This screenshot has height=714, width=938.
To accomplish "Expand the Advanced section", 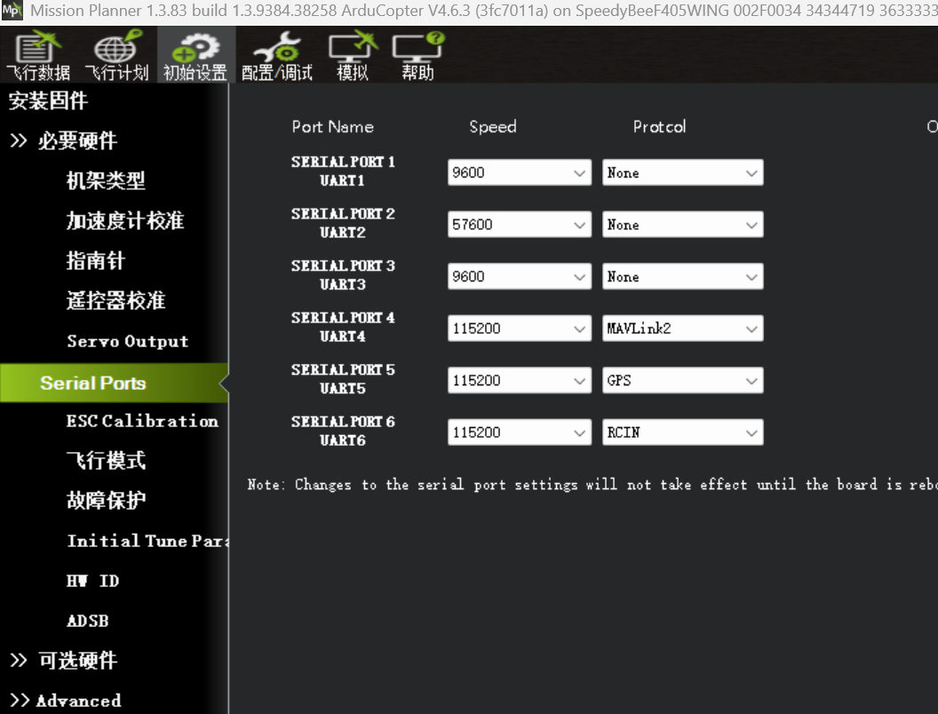I will (x=66, y=701).
